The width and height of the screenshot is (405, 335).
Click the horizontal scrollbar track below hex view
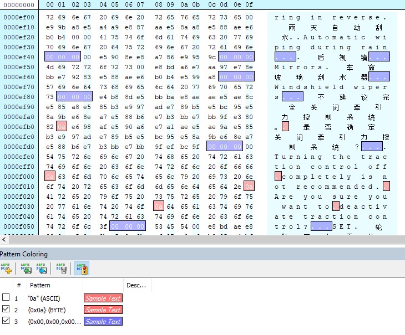tap(206, 239)
